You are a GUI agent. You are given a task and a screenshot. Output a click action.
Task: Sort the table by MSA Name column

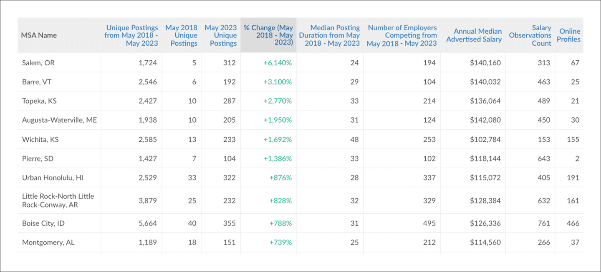click(39, 35)
